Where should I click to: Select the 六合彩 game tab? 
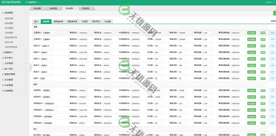(x=108, y=21)
